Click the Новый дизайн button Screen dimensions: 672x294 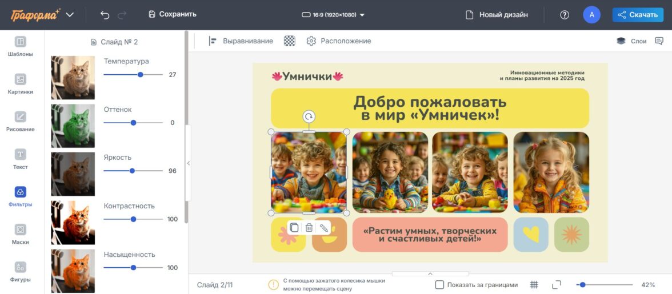(x=497, y=15)
